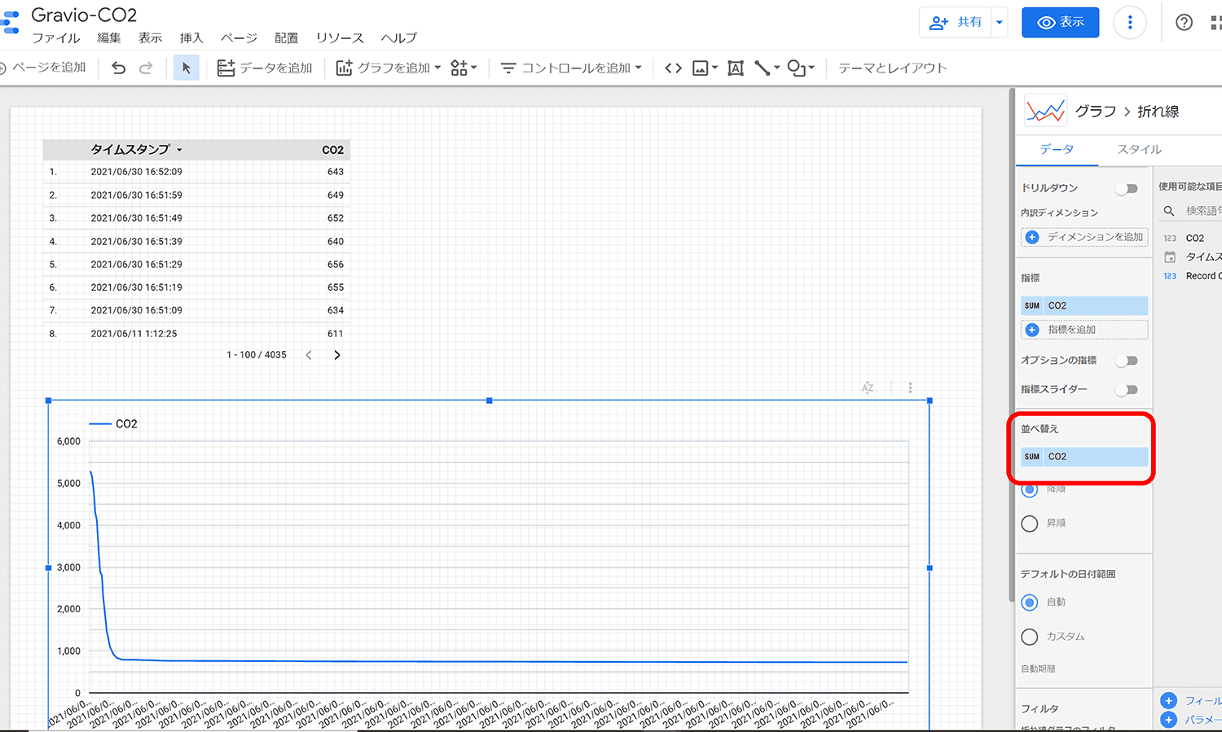Screen dimensions: 1222x732
Task: Expand the グラフを追加 dropdown
Action: click(x=437, y=68)
